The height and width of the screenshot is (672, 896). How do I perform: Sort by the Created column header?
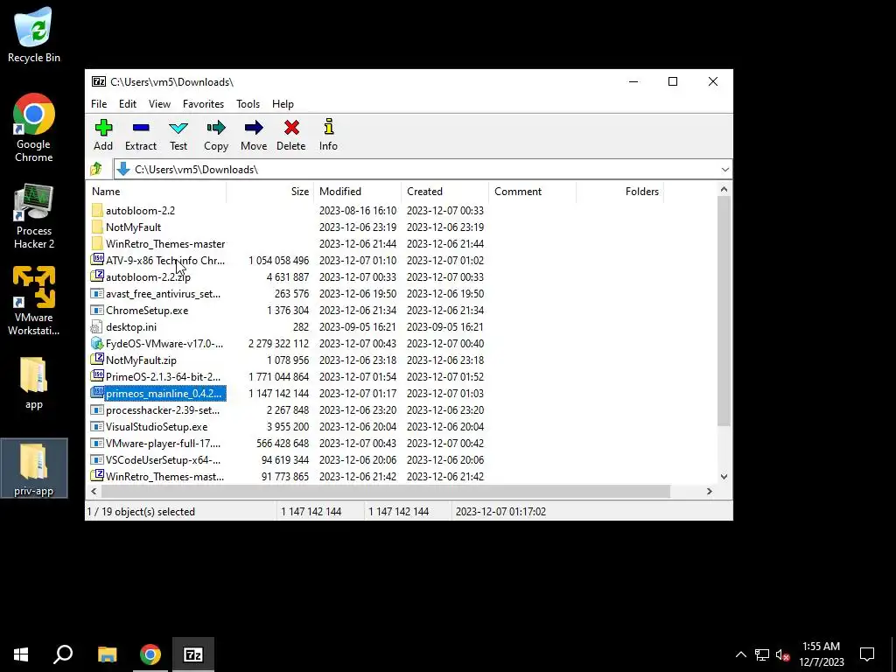point(445,192)
